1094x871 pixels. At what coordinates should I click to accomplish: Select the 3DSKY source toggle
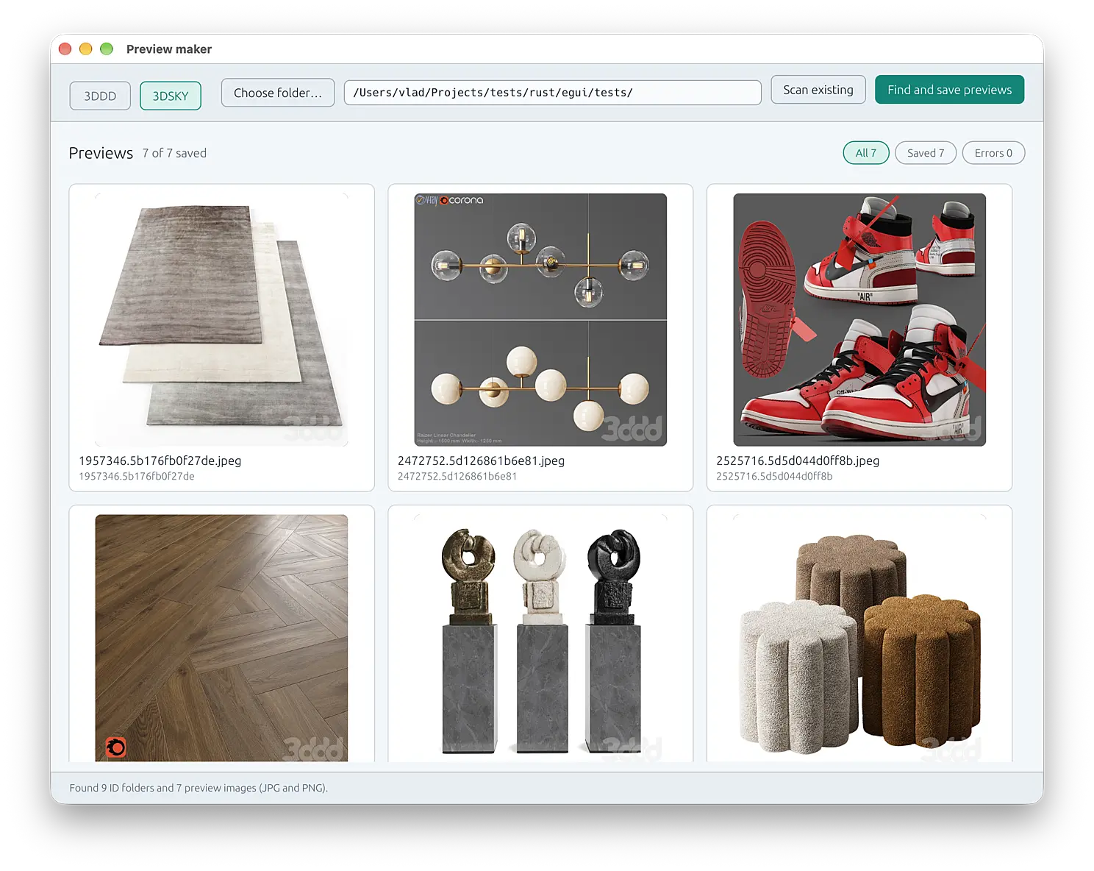(171, 96)
